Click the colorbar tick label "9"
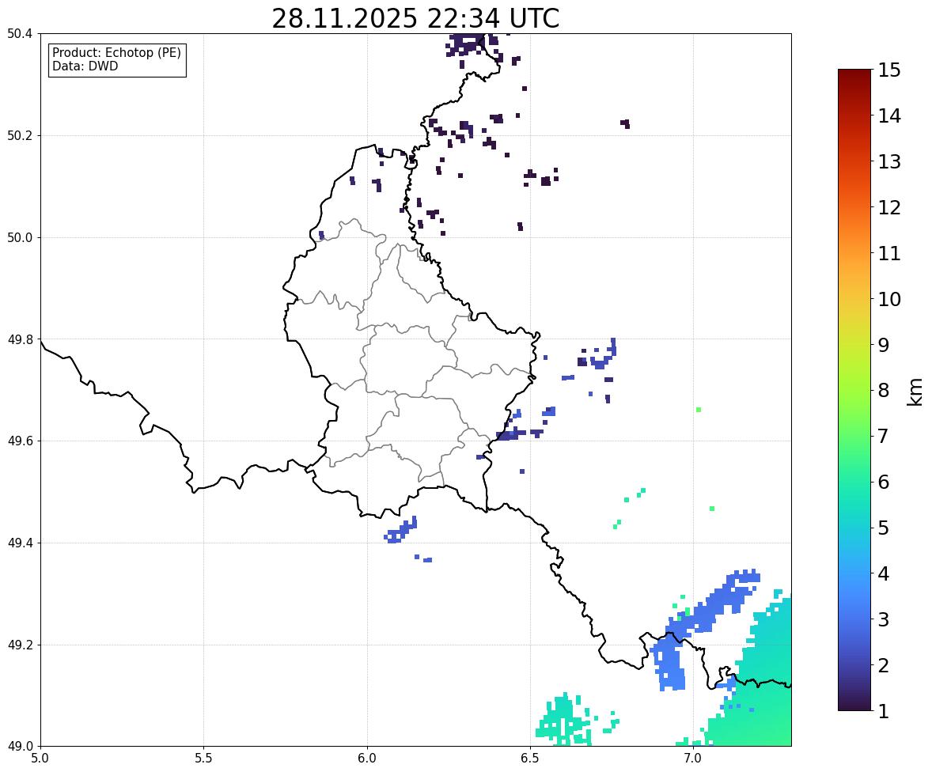 click(x=883, y=345)
